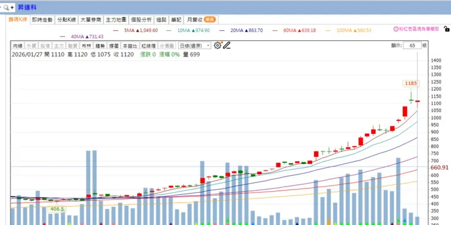Click the magnifier search icon beside stock name
The height and width of the screenshot is (225, 451).
[x=6, y=7]
